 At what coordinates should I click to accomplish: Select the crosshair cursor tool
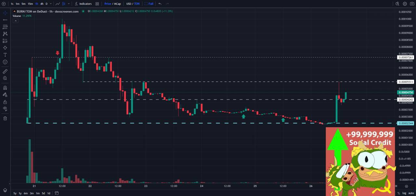tap(5, 13)
